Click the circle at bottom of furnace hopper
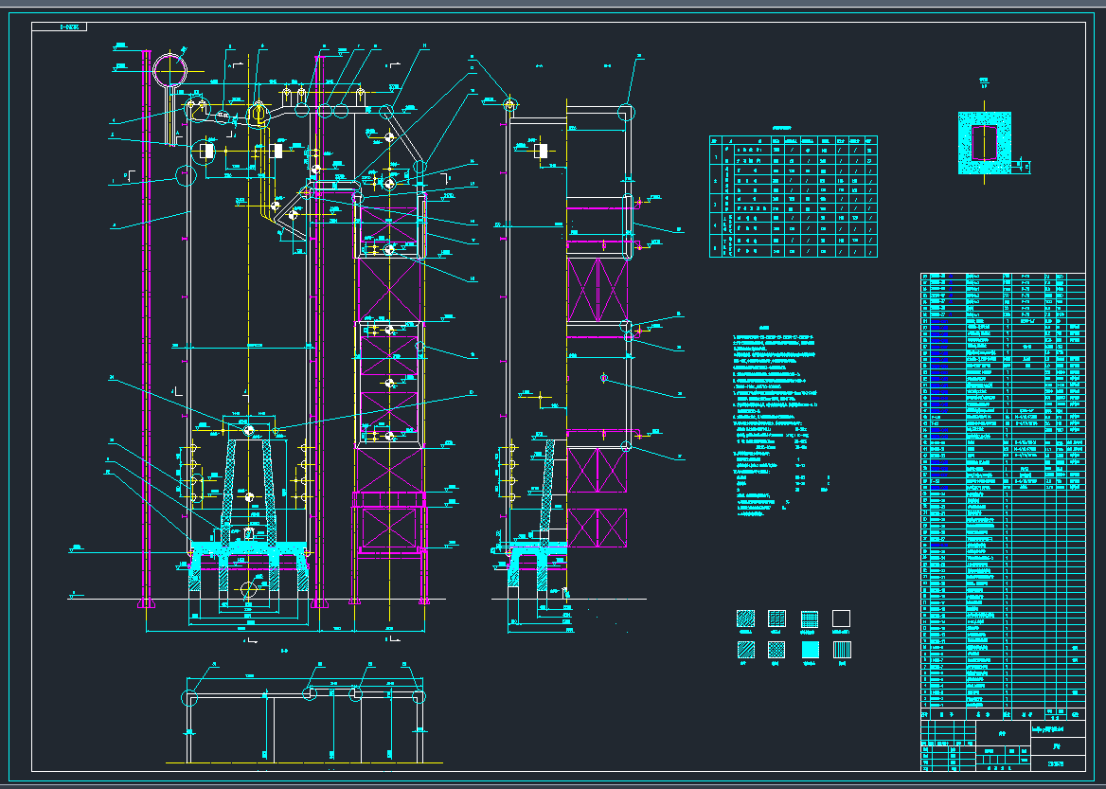This screenshot has width=1106, height=789. pyautogui.click(x=248, y=590)
